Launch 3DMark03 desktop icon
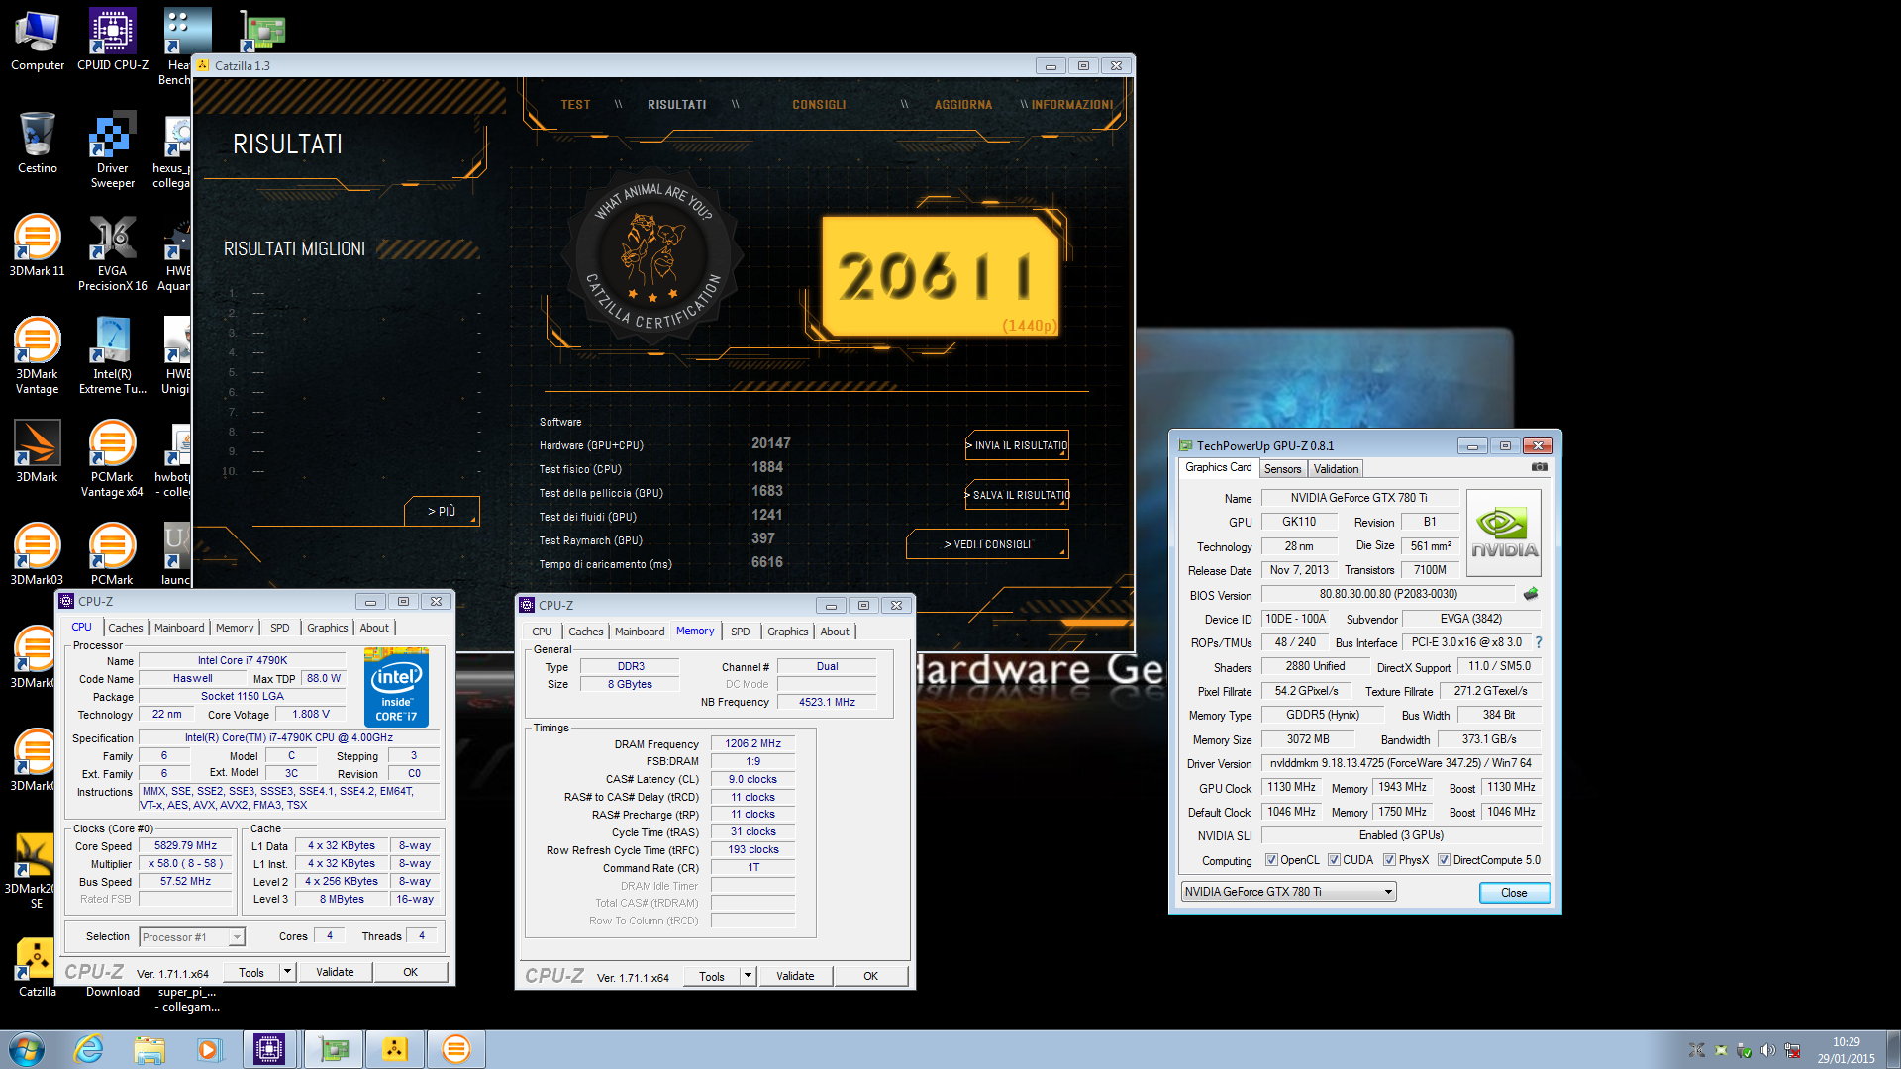This screenshot has width=1901, height=1069. coord(38,555)
